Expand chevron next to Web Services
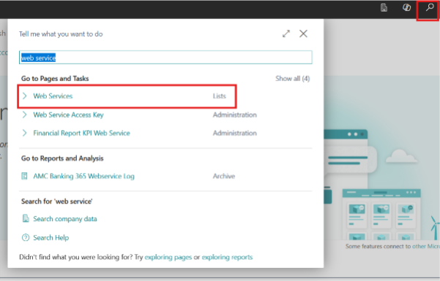 [x=25, y=96]
